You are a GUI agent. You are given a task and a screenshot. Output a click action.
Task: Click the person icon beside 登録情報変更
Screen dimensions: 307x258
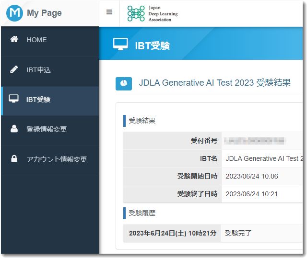coord(14,129)
